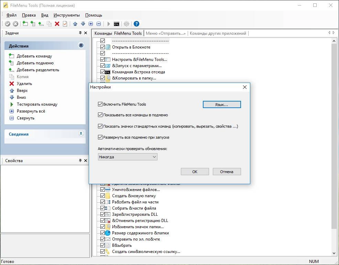Click the add submenu toolbar icon

point(33,24)
